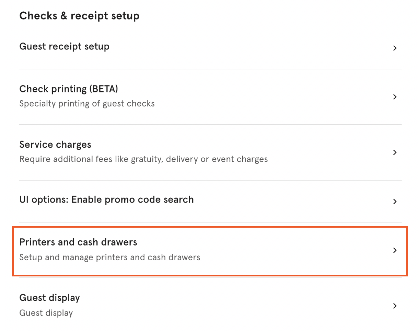This screenshot has height=331, width=418.
Task: Expand Guest receipt setup via its chevron
Action: click(395, 48)
